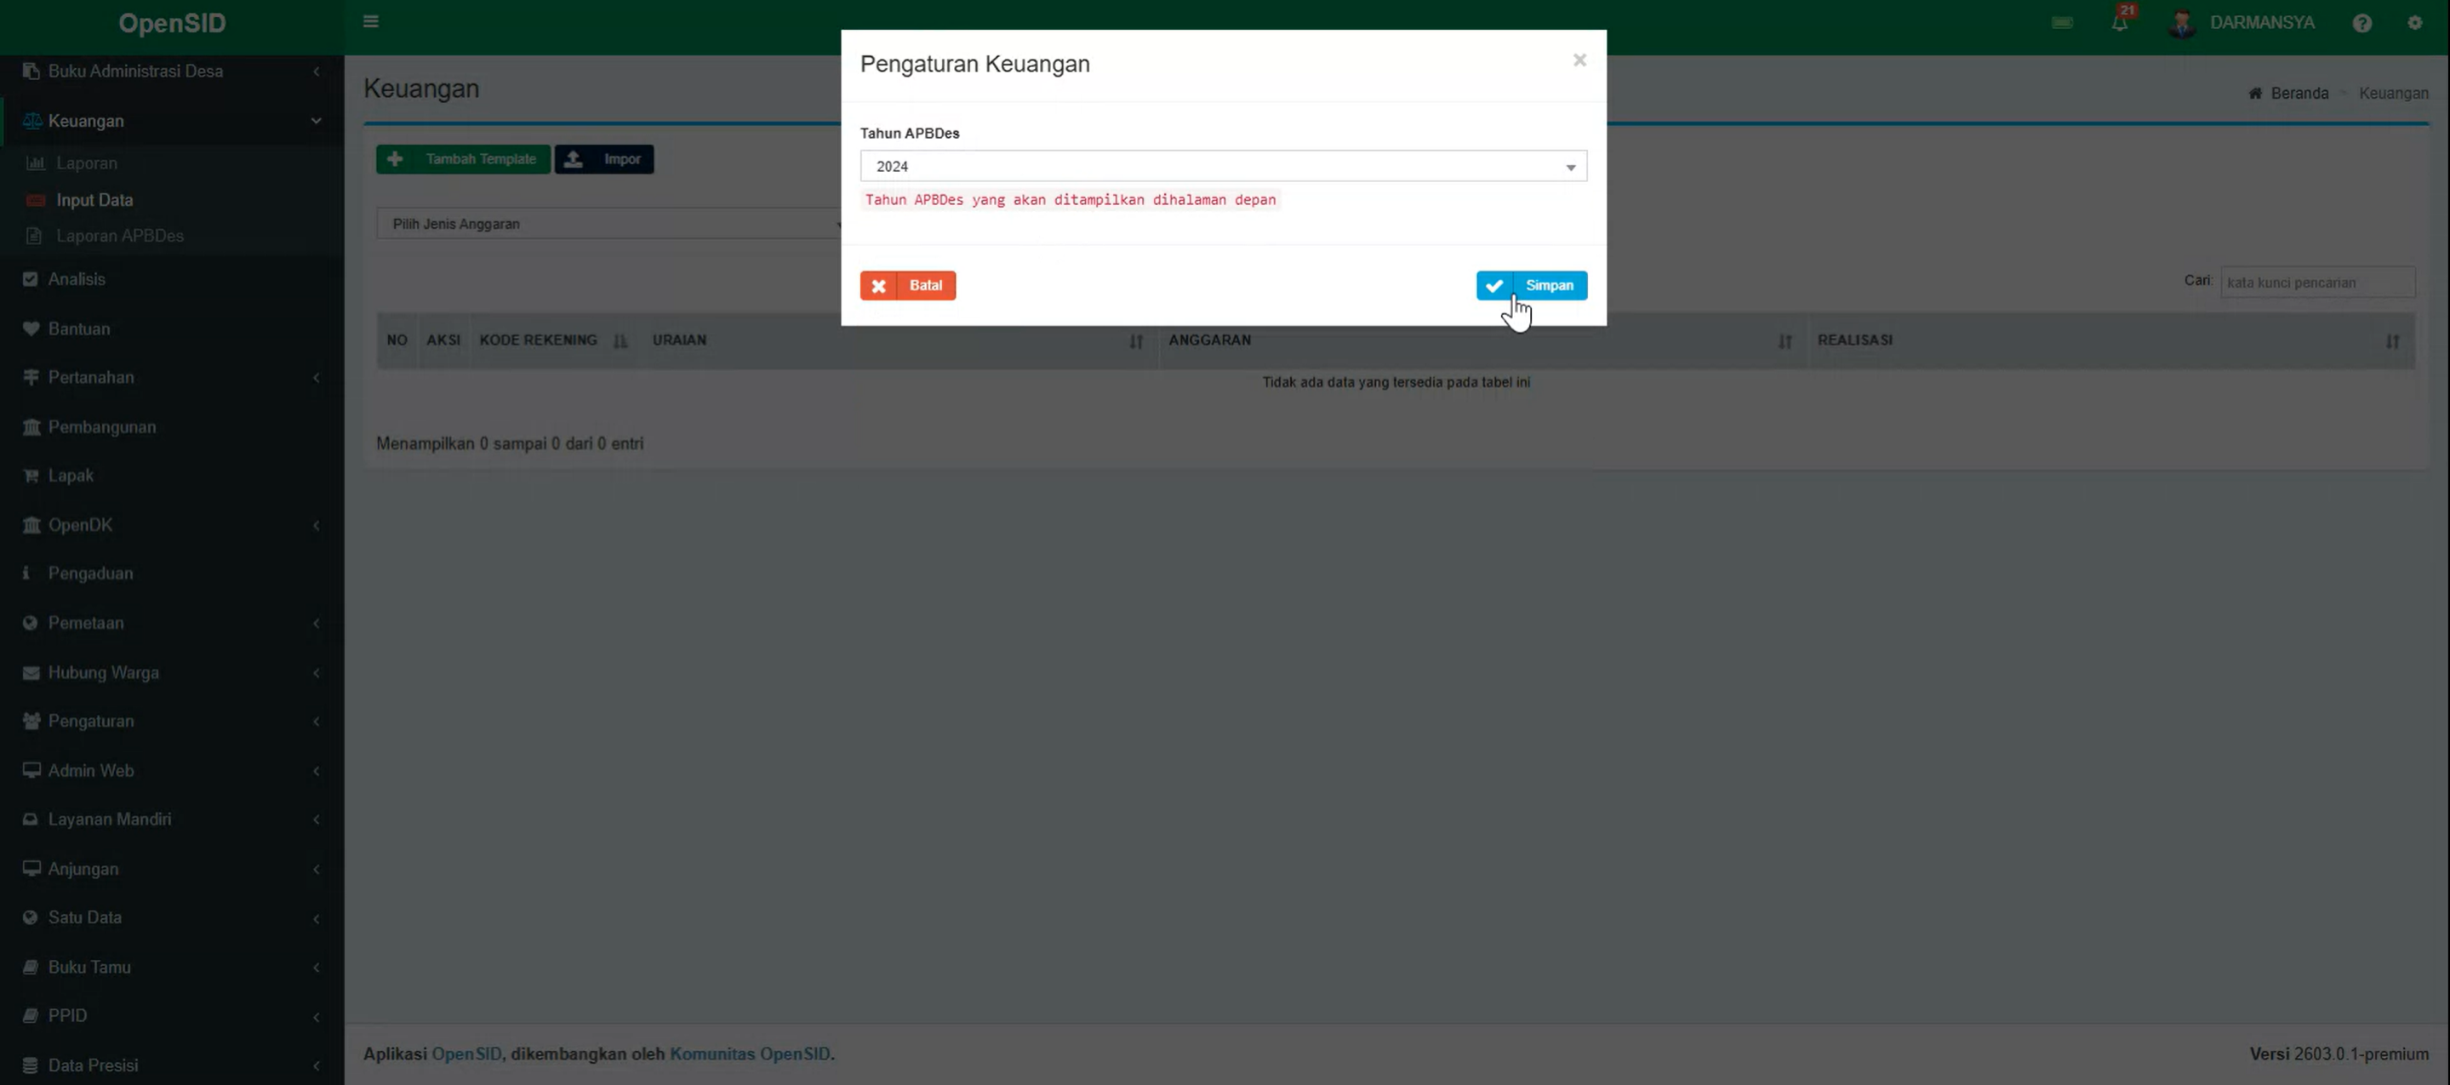The width and height of the screenshot is (2450, 1085).
Task: Click the gear settings icon in the header
Action: coord(2415,22)
